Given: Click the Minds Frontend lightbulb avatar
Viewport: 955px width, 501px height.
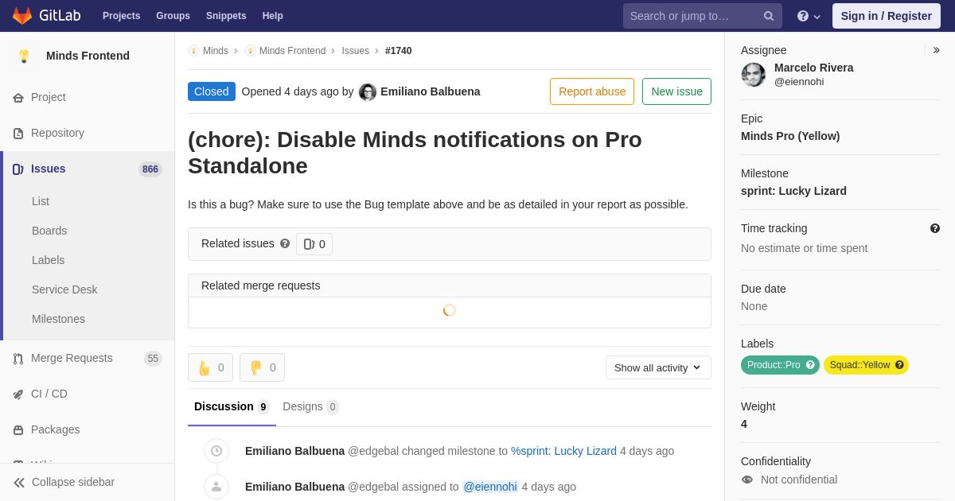Looking at the screenshot, I should (x=24, y=56).
